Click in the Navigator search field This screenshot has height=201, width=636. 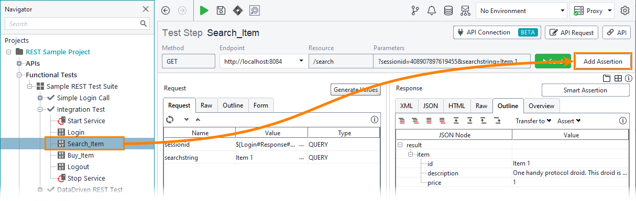[72, 24]
